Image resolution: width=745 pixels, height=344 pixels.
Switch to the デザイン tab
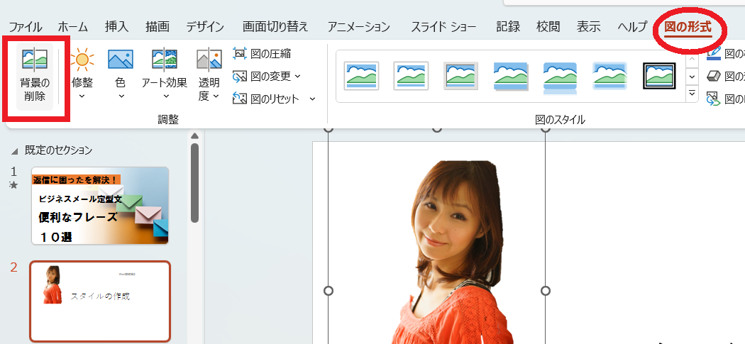205,27
